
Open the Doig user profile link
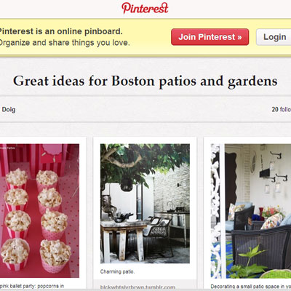(x=9, y=109)
